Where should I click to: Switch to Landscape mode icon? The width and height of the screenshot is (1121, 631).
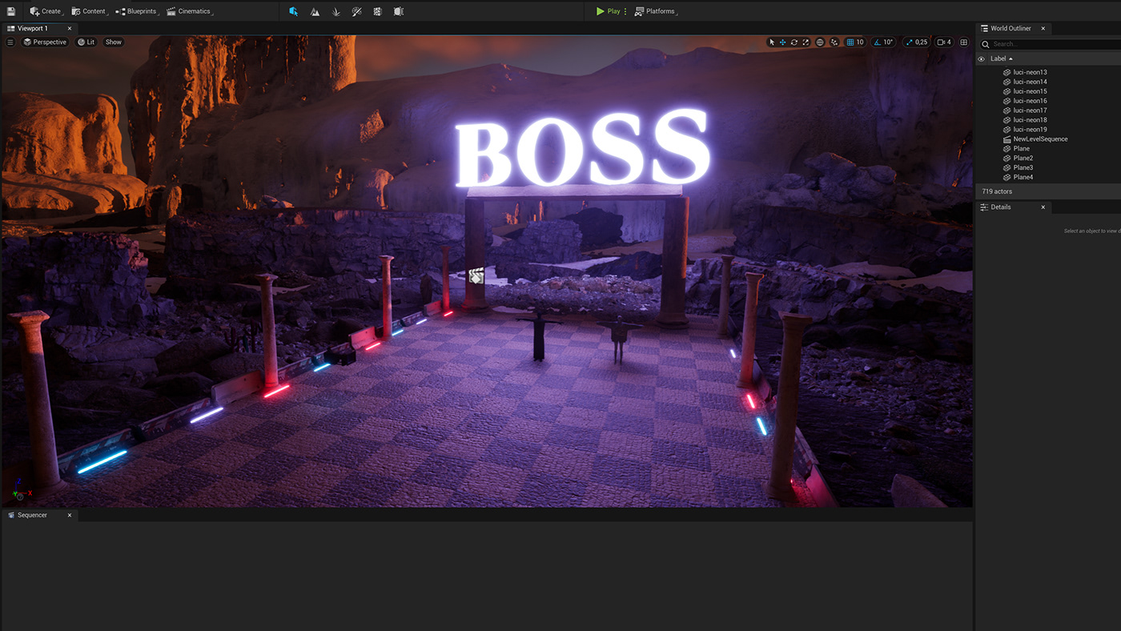click(x=315, y=11)
